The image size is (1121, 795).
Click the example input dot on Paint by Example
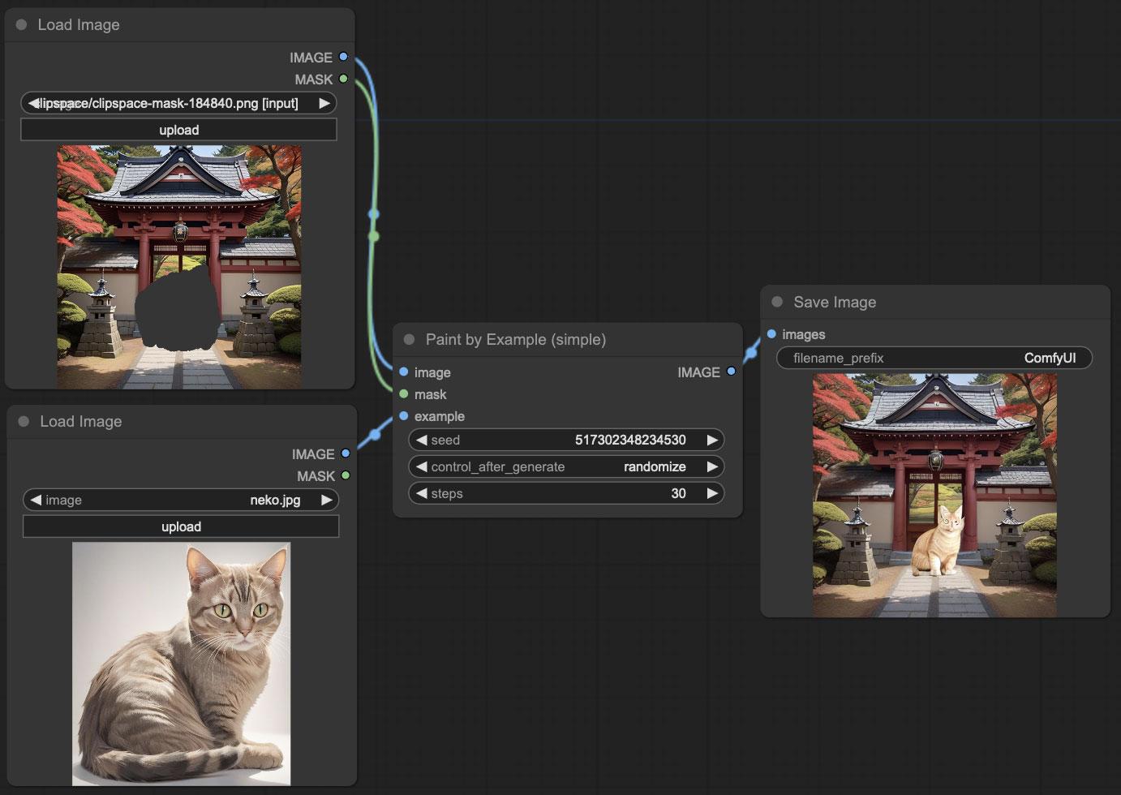click(403, 416)
